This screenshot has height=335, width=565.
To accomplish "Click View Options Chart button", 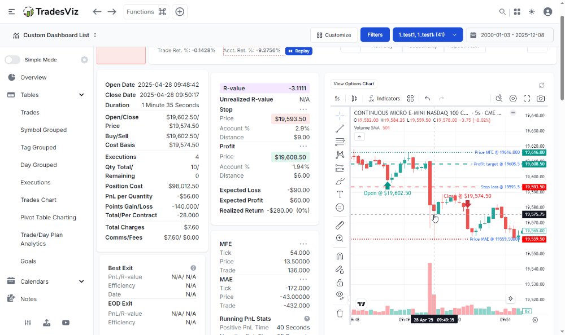I will click(x=354, y=84).
